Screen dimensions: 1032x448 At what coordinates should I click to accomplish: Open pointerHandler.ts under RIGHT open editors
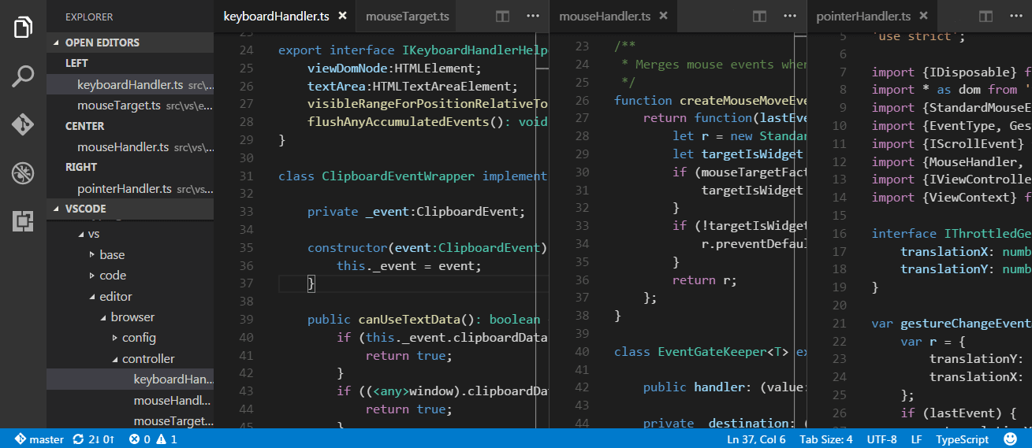pos(130,189)
